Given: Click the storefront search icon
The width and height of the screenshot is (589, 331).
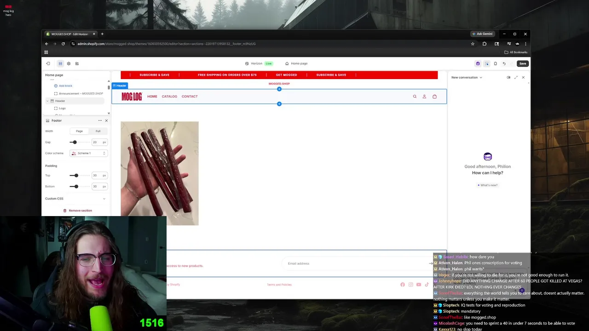Looking at the screenshot, I should [415, 97].
